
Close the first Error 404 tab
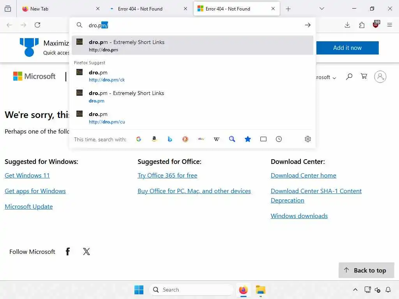[x=185, y=9]
